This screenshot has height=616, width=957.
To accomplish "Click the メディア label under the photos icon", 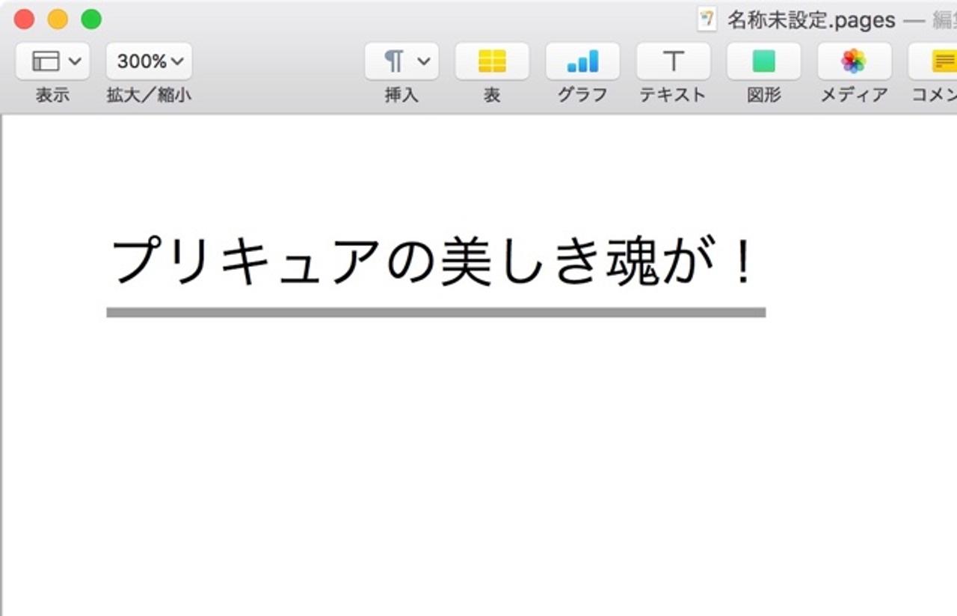I will point(854,95).
